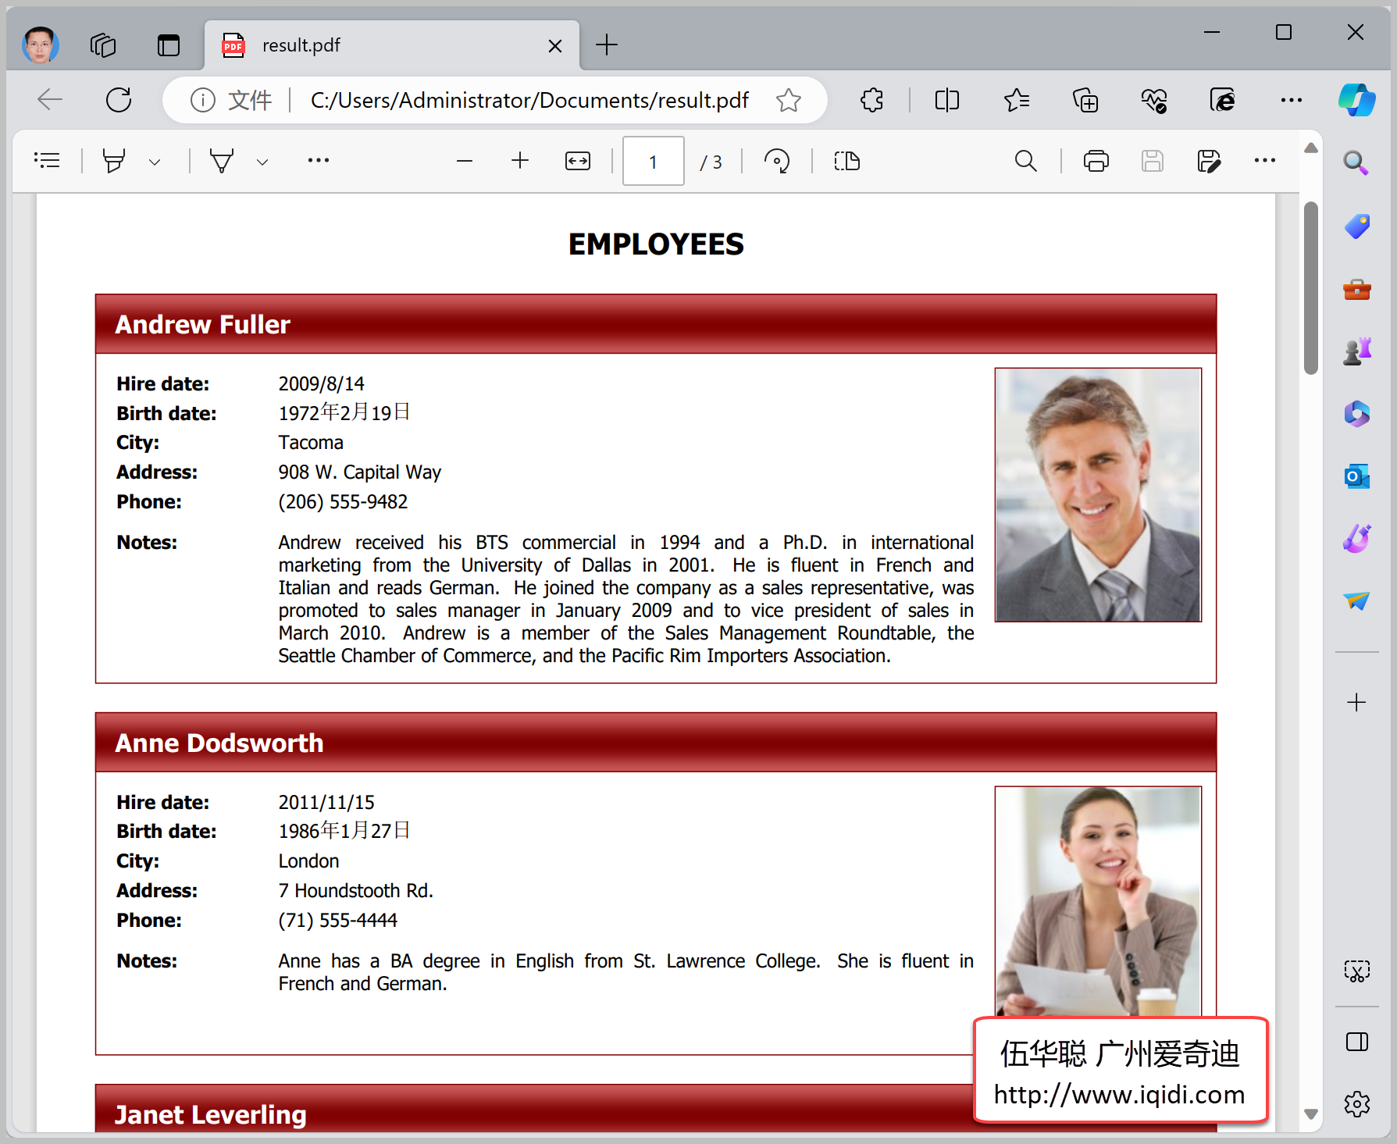
Task: Open Browser essentials heart icon
Action: [x=1154, y=100]
